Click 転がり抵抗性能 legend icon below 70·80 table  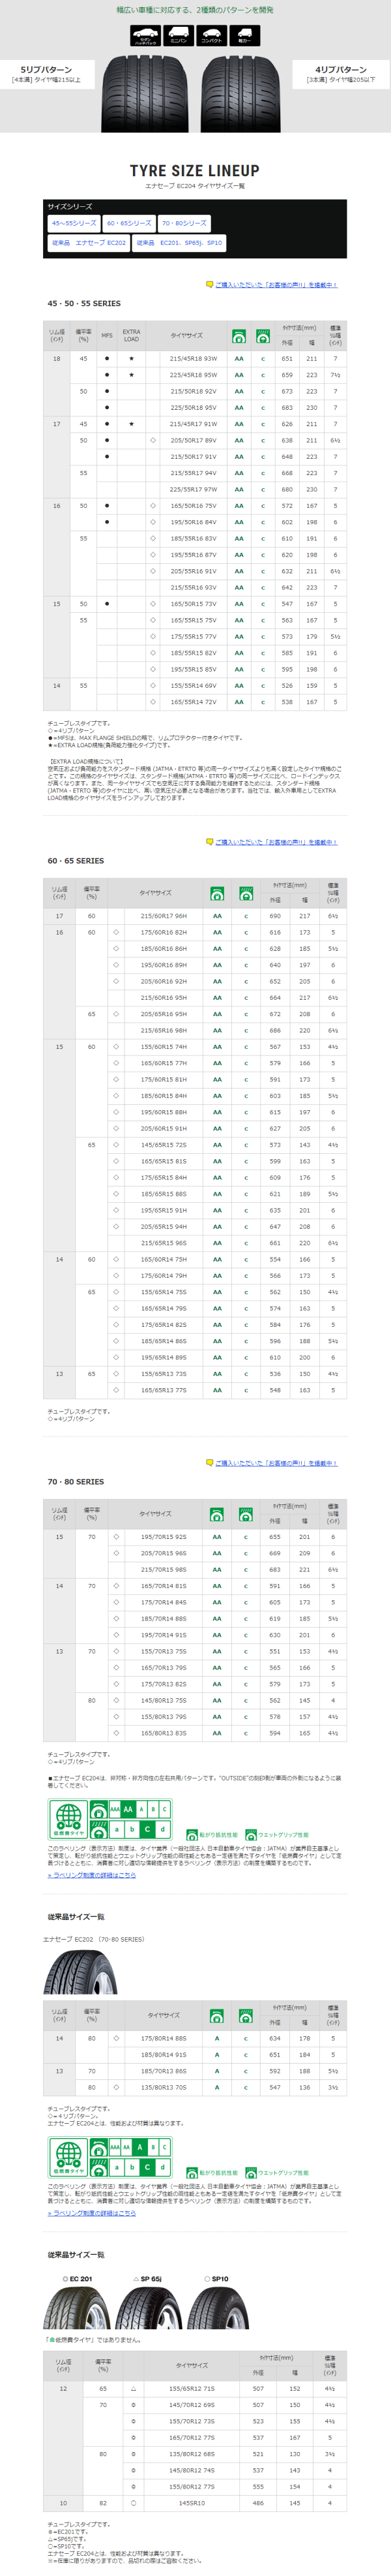pos(192,1835)
